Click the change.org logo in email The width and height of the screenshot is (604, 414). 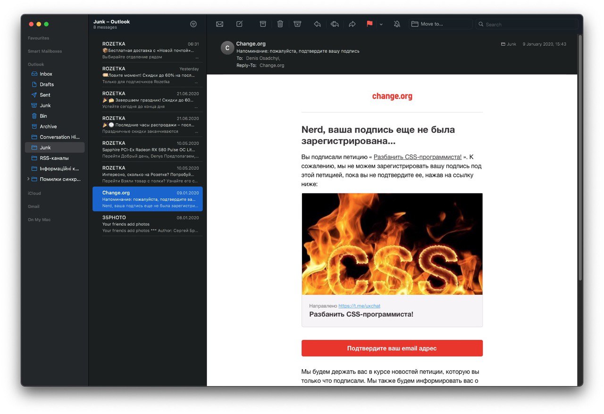pos(392,96)
